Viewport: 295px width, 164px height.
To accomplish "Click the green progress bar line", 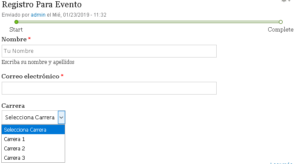I will coord(149,22).
